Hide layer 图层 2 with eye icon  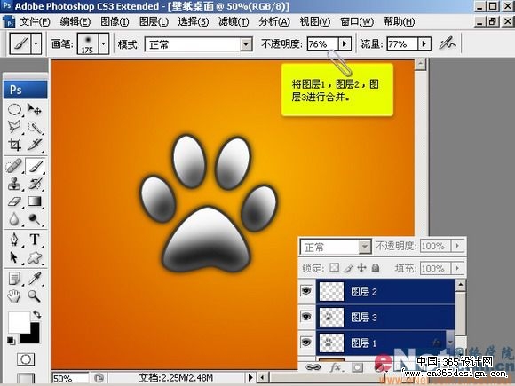306,290
